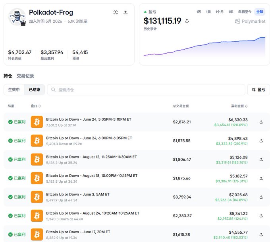Open the 盈亏 sort dropdown

[258, 90]
